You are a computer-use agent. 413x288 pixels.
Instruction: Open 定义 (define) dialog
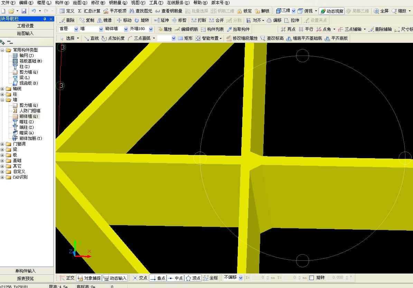(x=67, y=11)
